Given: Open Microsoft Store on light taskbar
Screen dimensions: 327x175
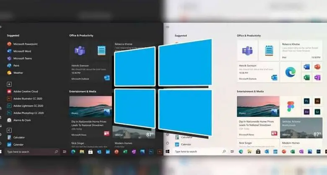Looking at the screenshot, I should pyautogui.click(x=258, y=152).
